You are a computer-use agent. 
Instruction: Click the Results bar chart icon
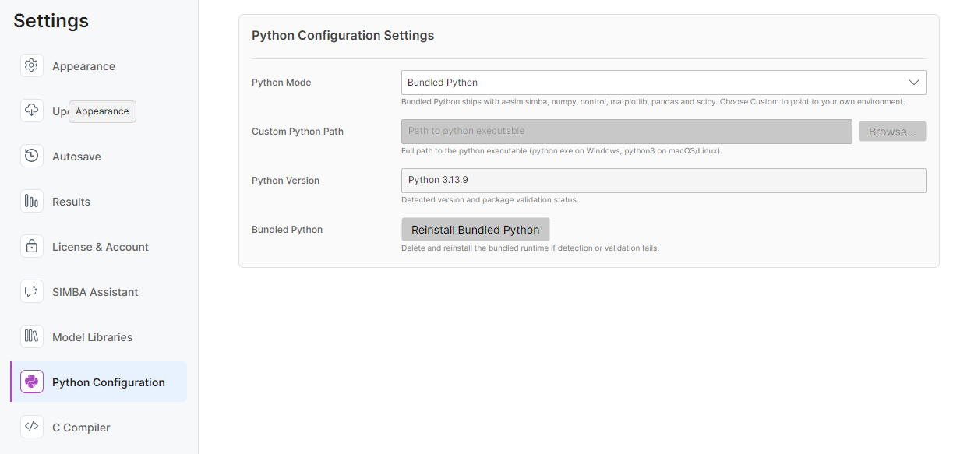pyautogui.click(x=32, y=201)
